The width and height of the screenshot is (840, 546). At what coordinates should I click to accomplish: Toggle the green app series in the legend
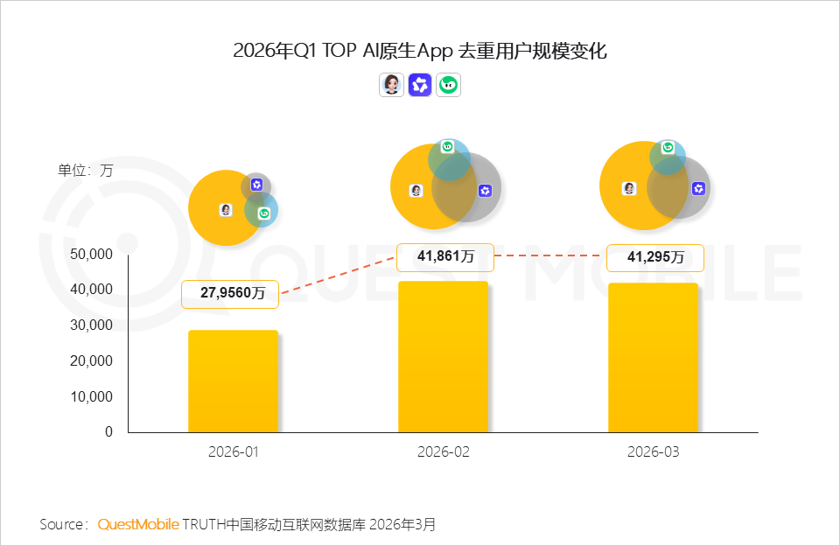[448, 85]
